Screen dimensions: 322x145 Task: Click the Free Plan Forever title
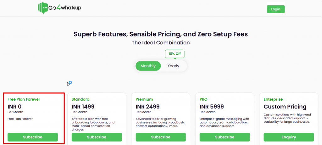24,99
